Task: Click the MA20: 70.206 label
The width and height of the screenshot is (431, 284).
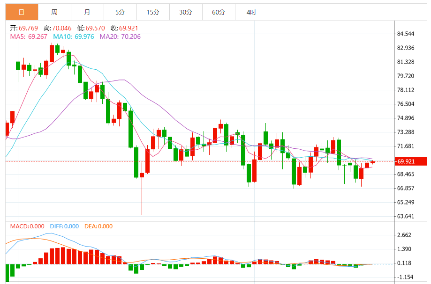Action: point(120,36)
